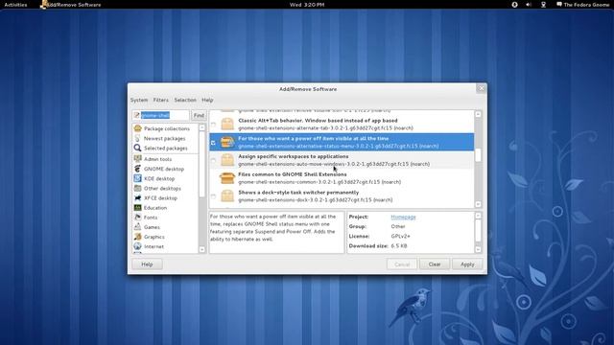Open the Filters menu
The image size is (614, 345).
click(160, 100)
